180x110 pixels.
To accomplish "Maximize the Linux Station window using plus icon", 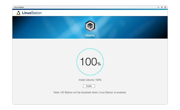I will click(x=162, y=7).
